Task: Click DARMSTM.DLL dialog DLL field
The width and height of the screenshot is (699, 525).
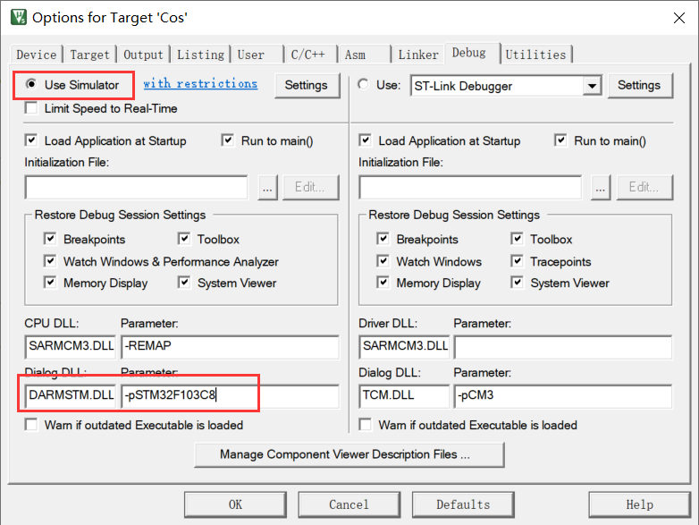Action: click(71, 395)
